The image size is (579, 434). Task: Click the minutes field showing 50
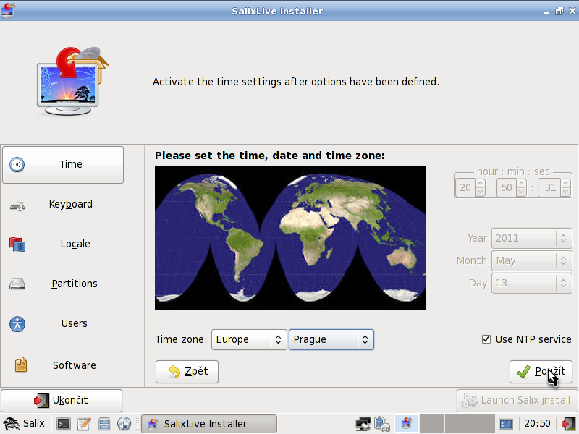(x=507, y=187)
